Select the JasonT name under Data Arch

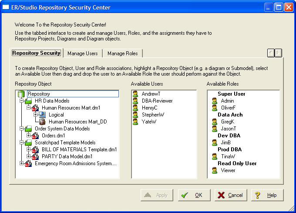pyautogui.click(x=229, y=129)
